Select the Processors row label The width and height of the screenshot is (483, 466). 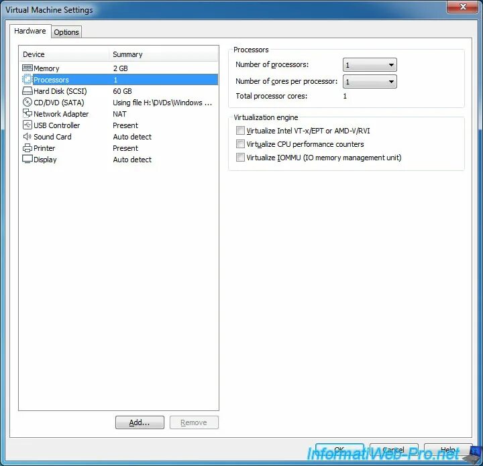[x=51, y=80]
